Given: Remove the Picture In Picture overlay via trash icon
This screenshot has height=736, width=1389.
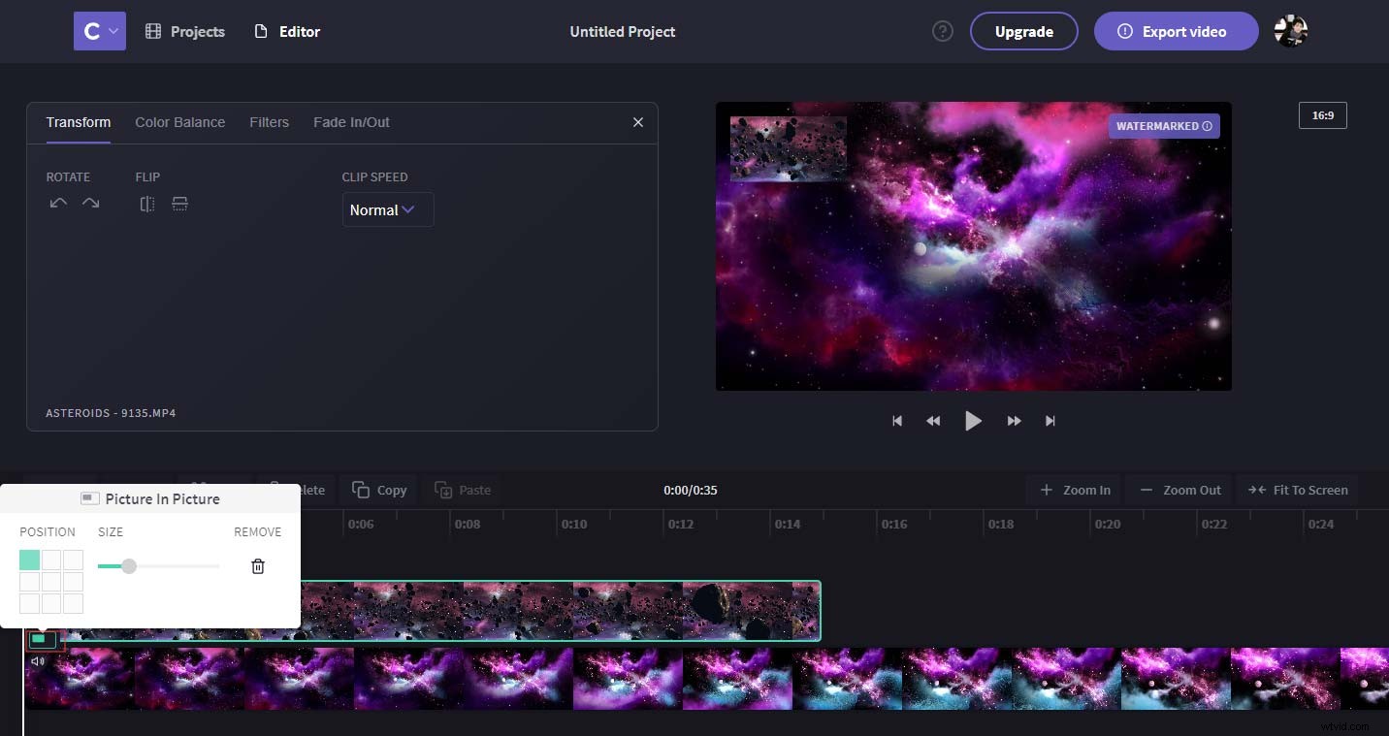Looking at the screenshot, I should coord(257,565).
